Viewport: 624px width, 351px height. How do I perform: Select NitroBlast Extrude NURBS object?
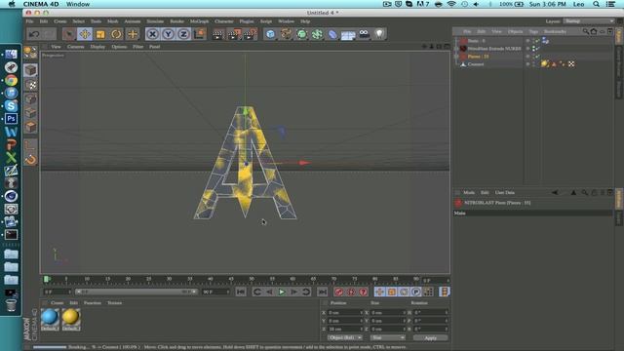[494, 49]
